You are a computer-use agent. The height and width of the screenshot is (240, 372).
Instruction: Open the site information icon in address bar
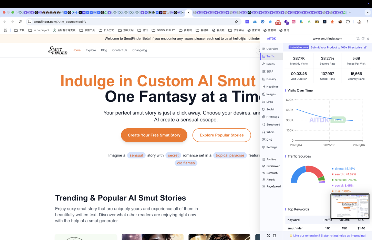29,22
